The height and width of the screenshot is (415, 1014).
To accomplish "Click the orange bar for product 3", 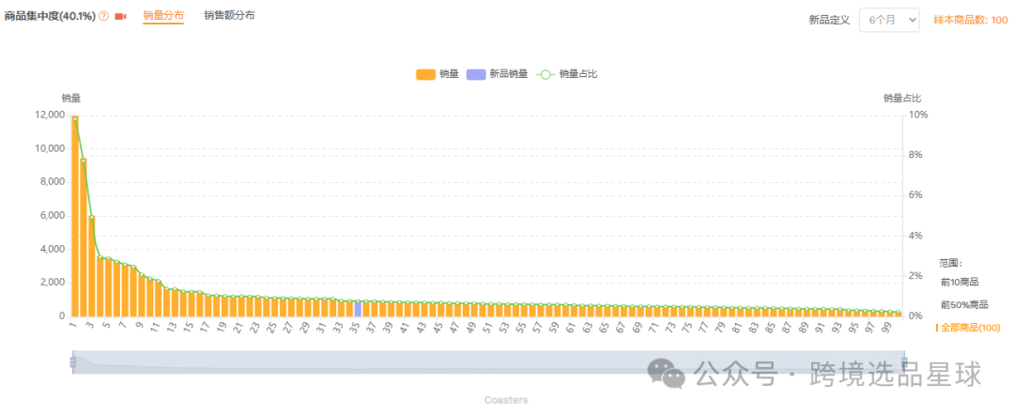I will [92, 267].
